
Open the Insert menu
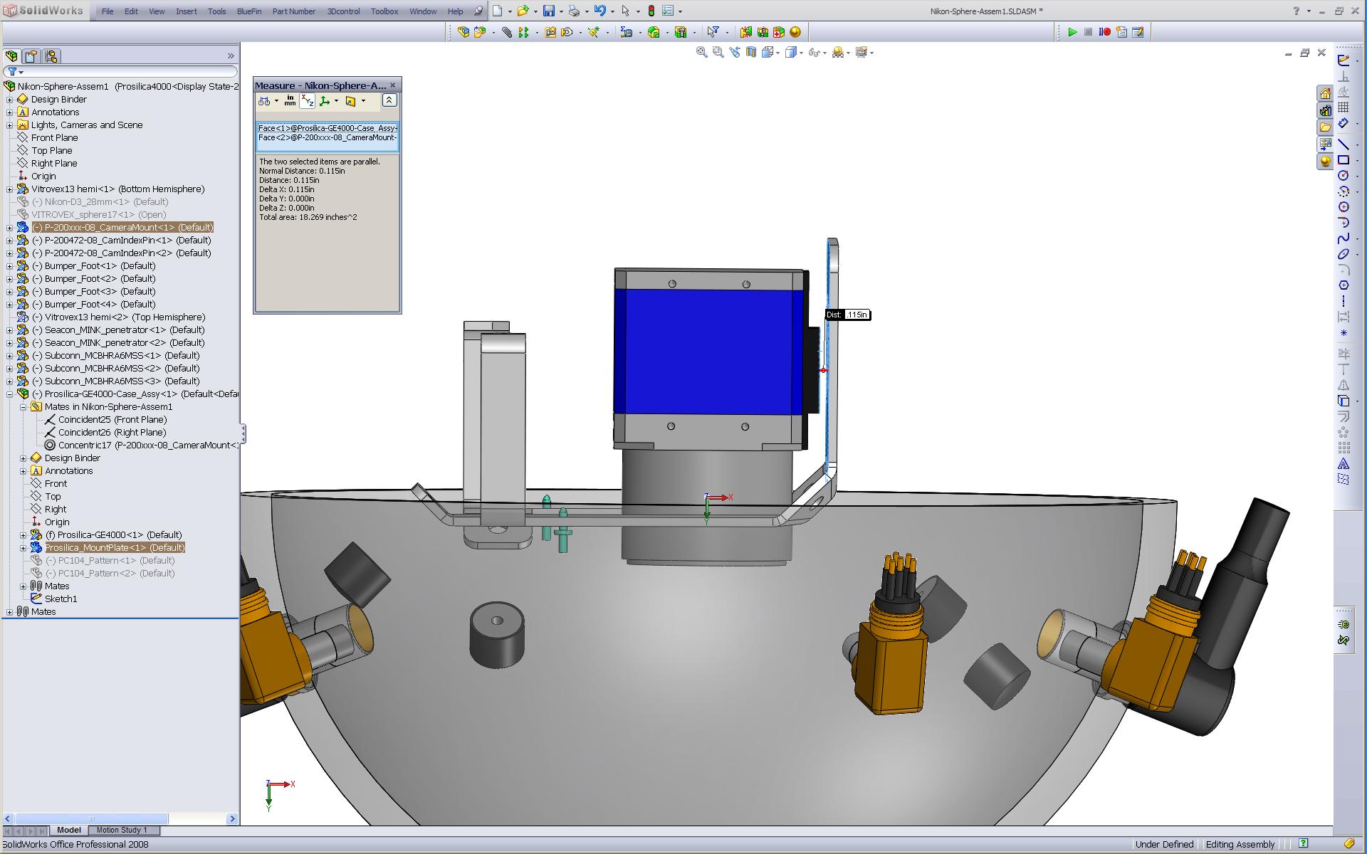pyautogui.click(x=187, y=11)
